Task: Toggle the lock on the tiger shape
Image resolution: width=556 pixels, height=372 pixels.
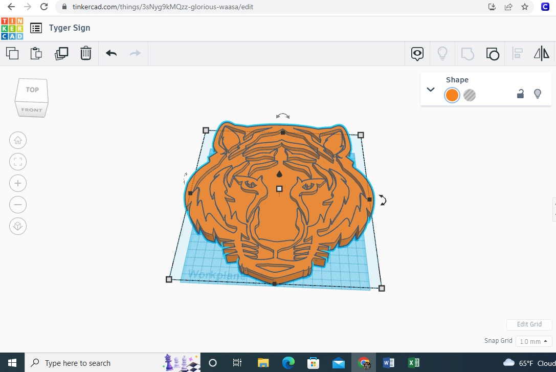Action: point(520,94)
